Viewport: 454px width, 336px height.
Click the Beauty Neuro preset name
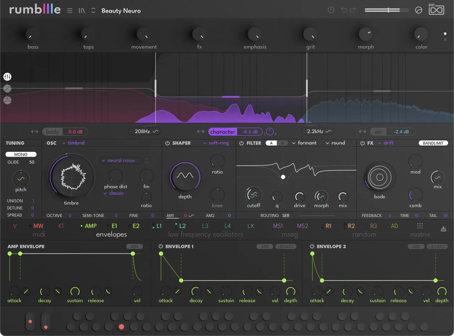click(121, 11)
